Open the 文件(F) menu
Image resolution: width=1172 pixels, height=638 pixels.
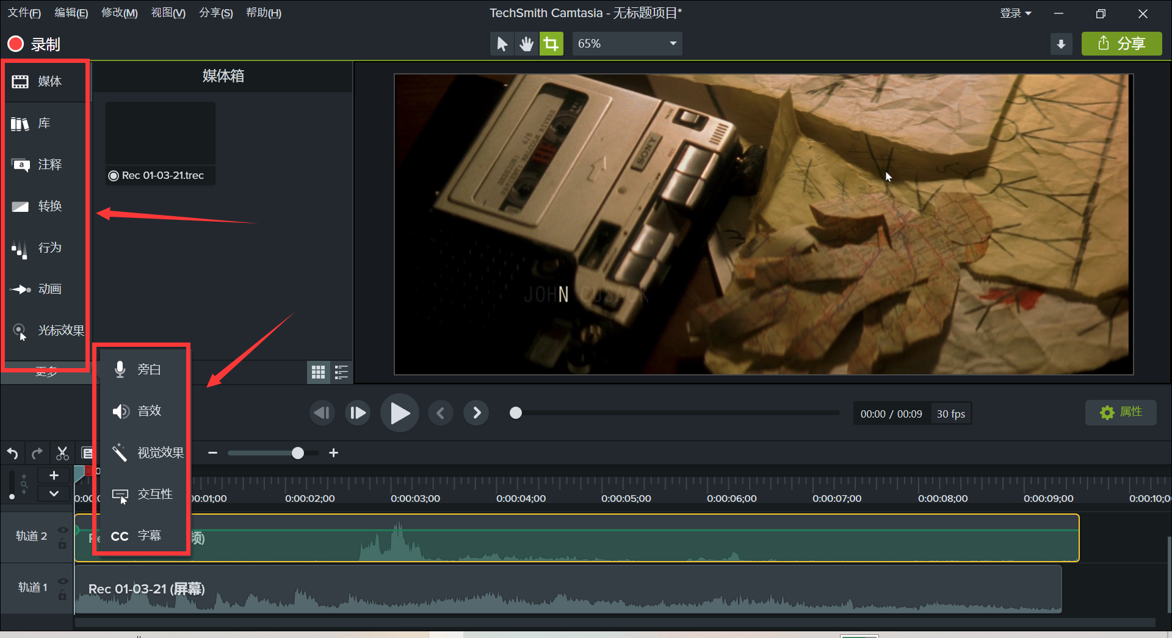click(x=24, y=13)
